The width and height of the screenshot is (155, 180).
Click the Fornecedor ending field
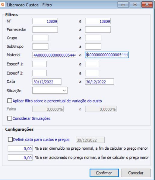98,30
